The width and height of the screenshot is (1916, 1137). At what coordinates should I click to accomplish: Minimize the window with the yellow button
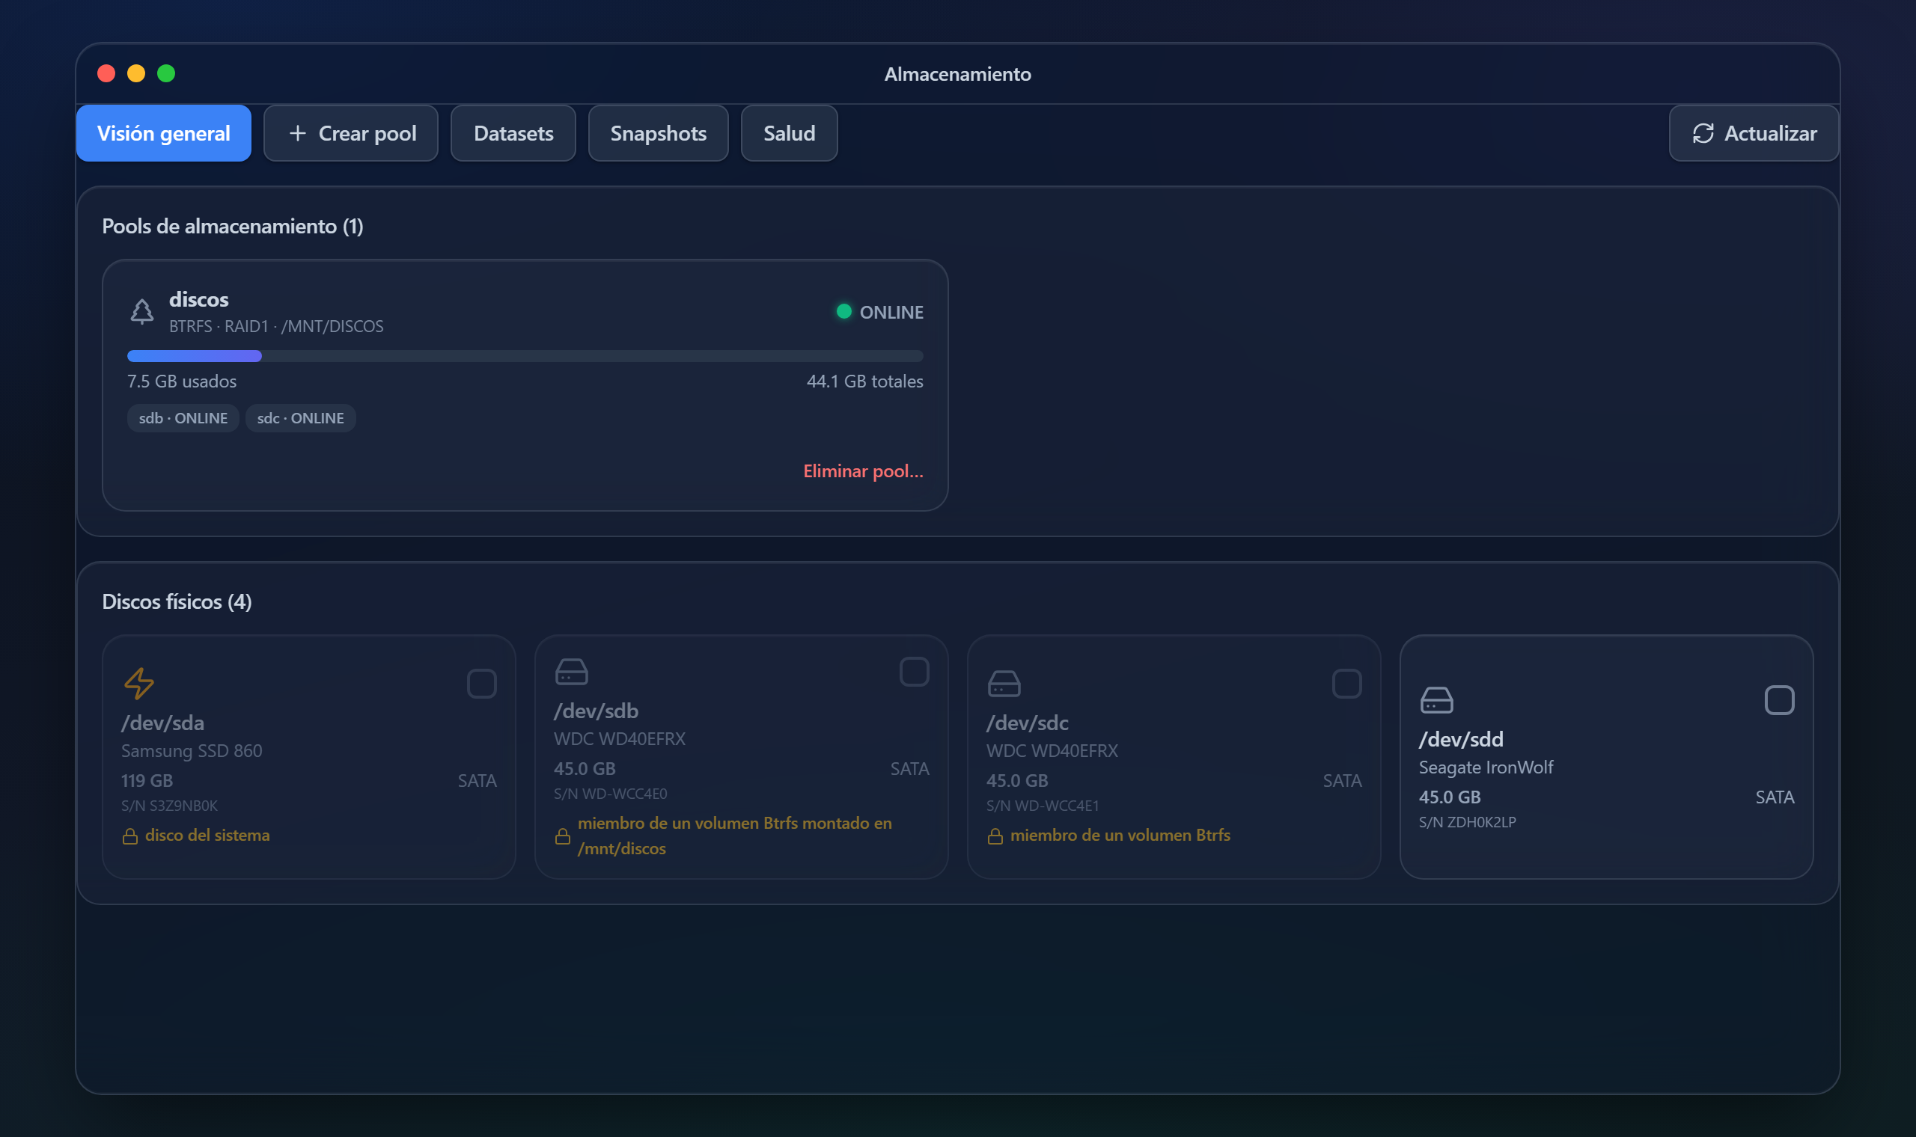[136, 73]
